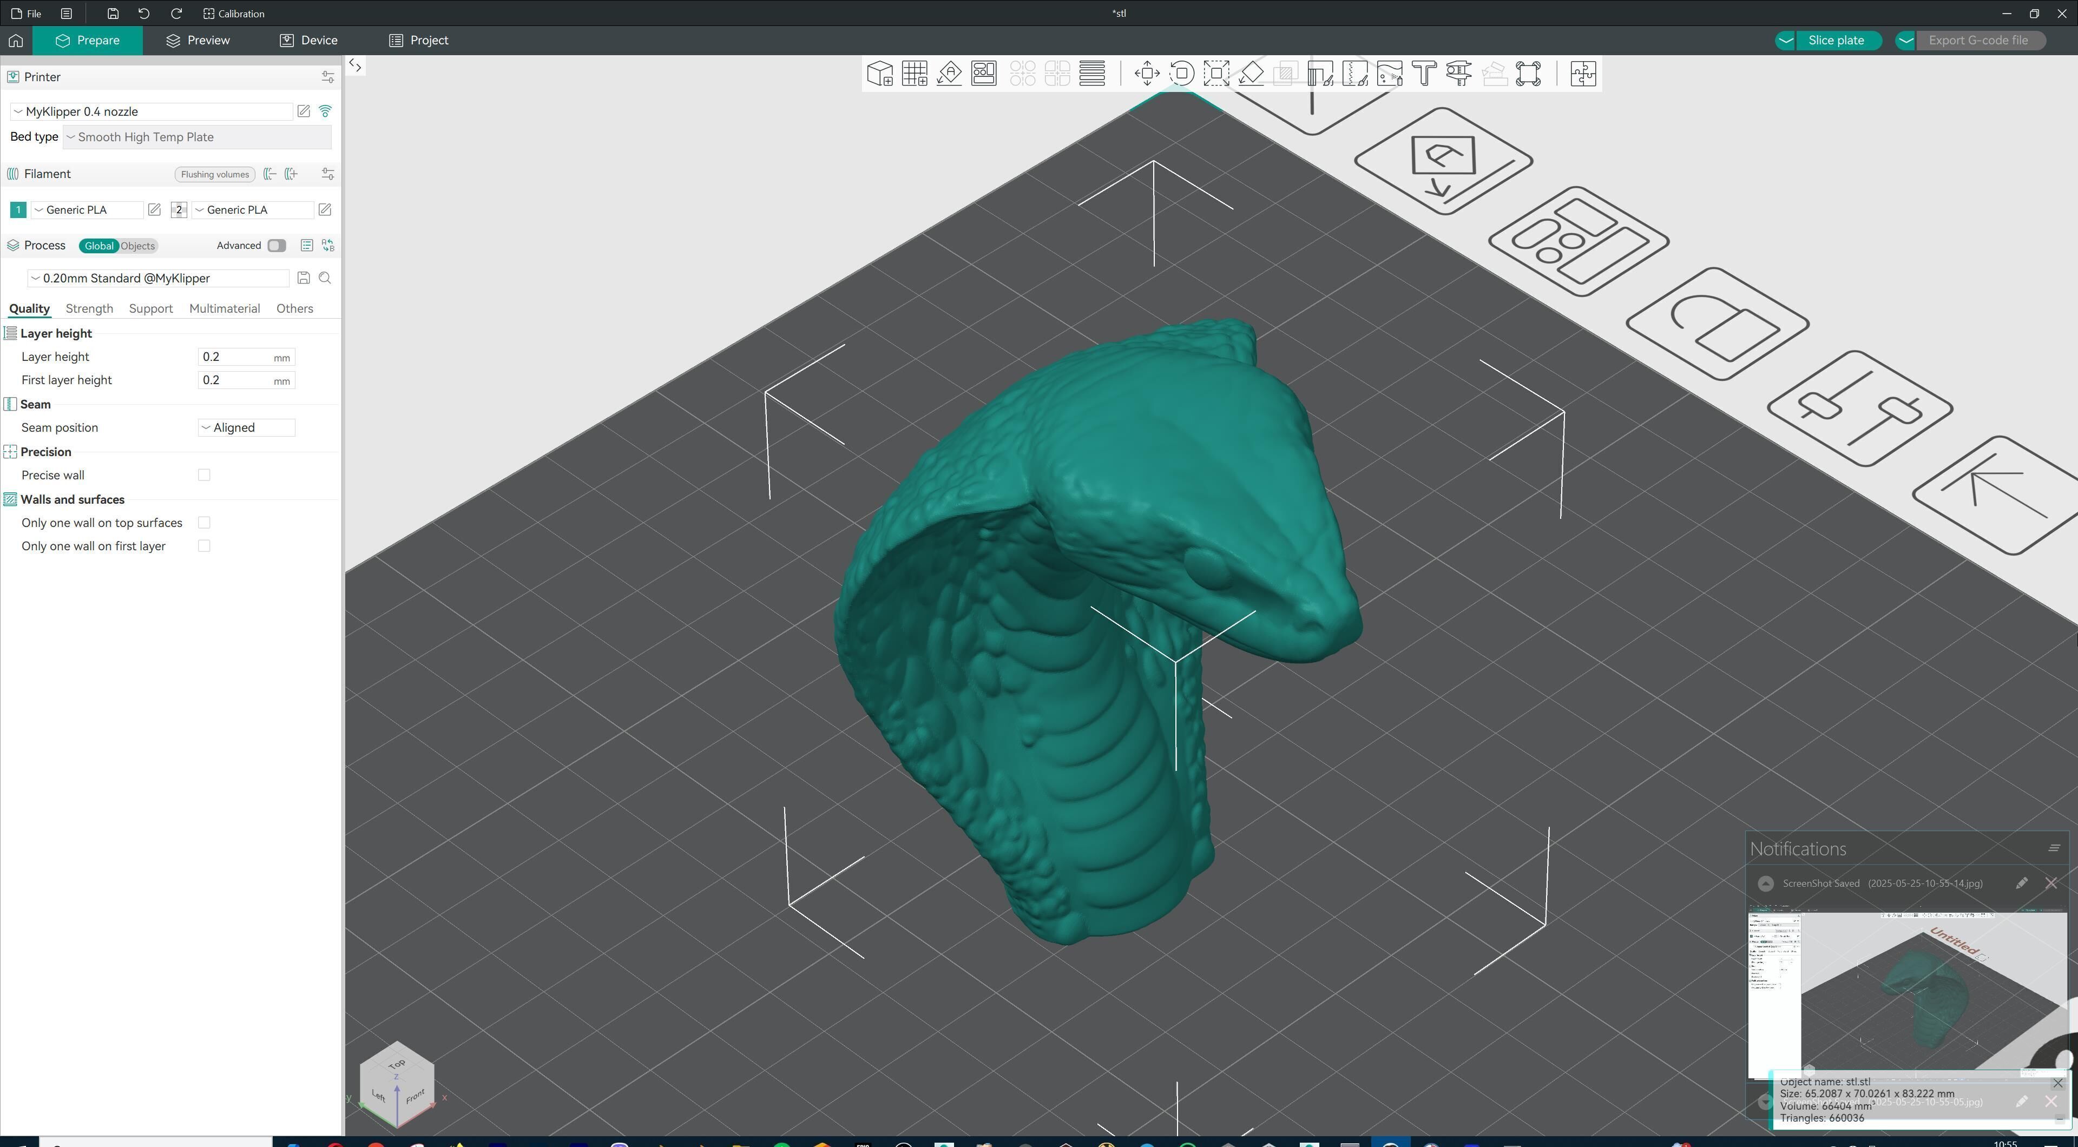Check Only one wall on top surfaces
Viewport: 2078px width, 1147px height.
point(204,523)
